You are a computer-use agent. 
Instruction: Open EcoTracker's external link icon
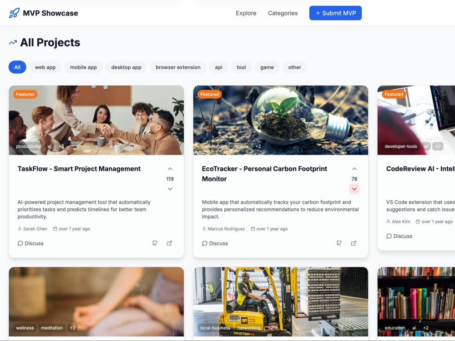pos(354,243)
